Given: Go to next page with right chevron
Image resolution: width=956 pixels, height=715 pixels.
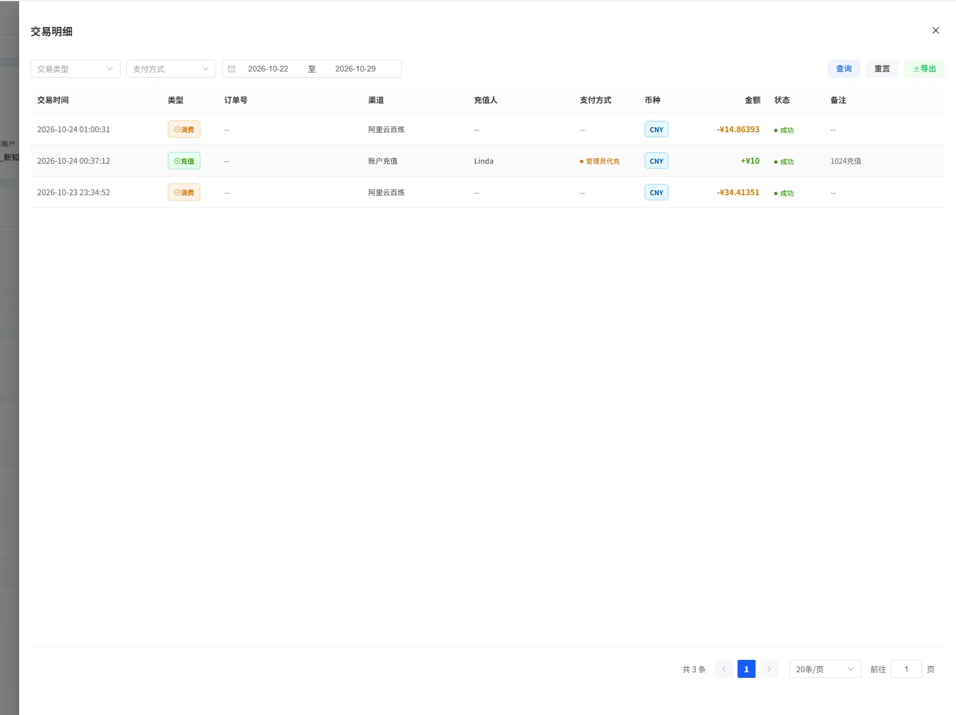Looking at the screenshot, I should point(769,669).
